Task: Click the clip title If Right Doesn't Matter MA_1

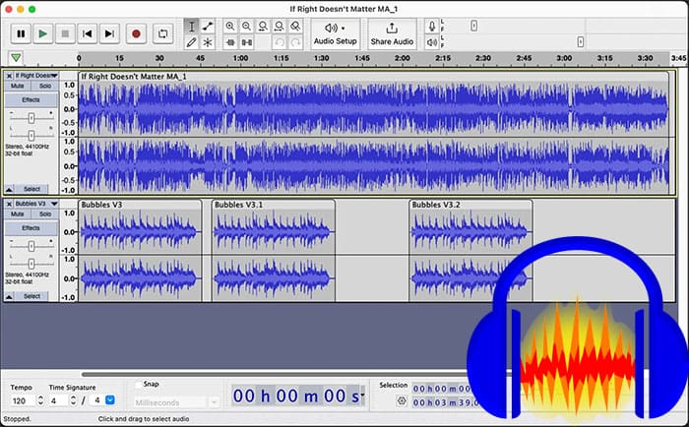Action: point(134,77)
